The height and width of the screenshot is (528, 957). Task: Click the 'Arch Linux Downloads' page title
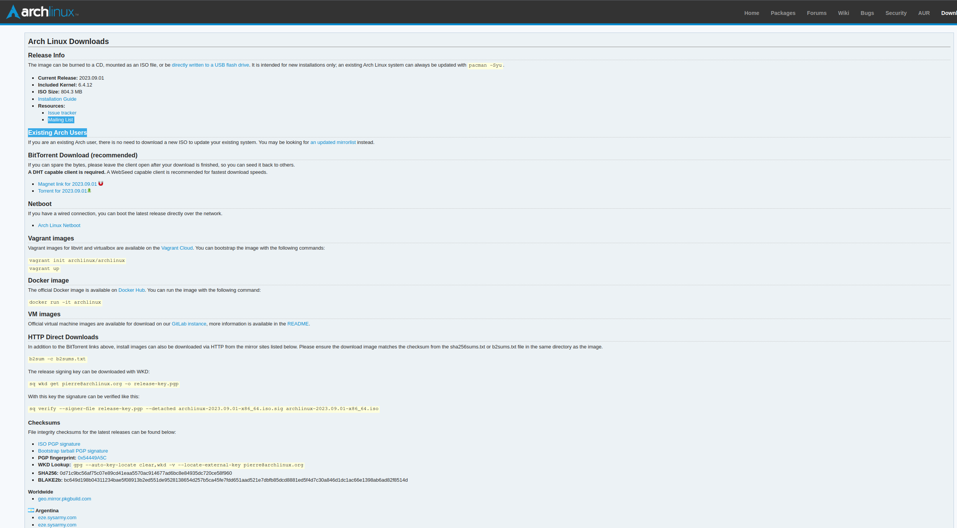[68, 41]
